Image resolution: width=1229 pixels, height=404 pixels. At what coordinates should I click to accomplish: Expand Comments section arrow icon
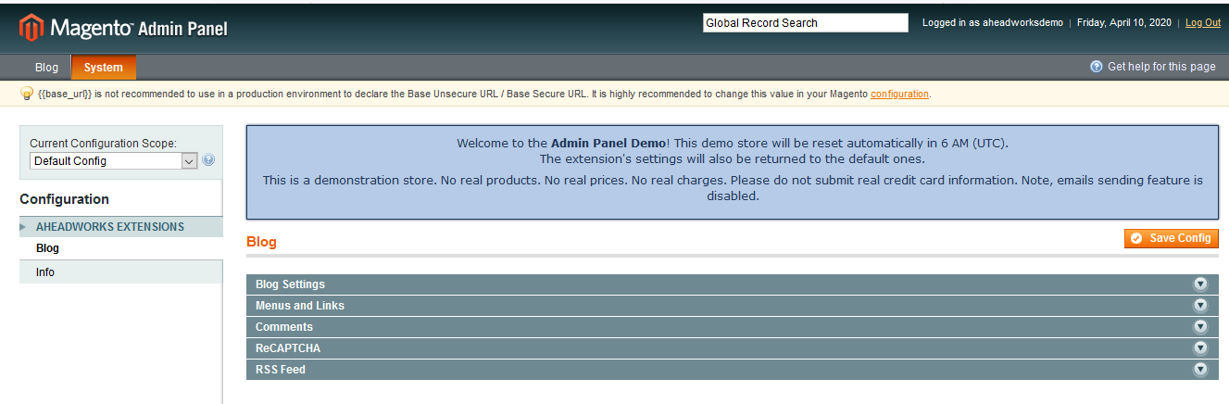pos(1200,327)
